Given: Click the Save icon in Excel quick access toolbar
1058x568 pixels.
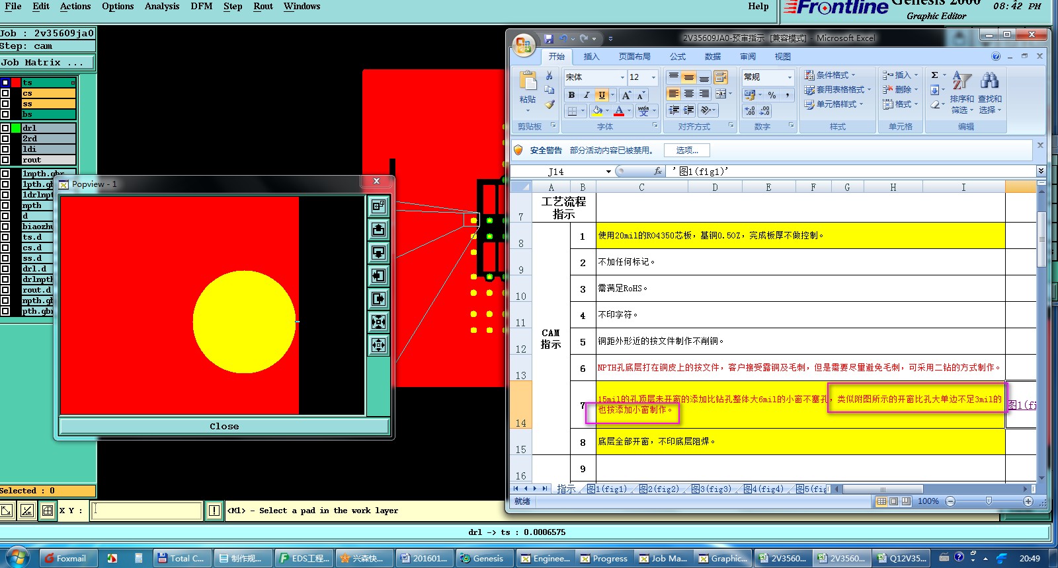Looking at the screenshot, I should pyautogui.click(x=549, y=39).
